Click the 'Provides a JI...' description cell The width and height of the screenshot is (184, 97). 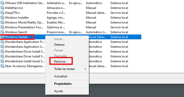[x=56, y=13]
